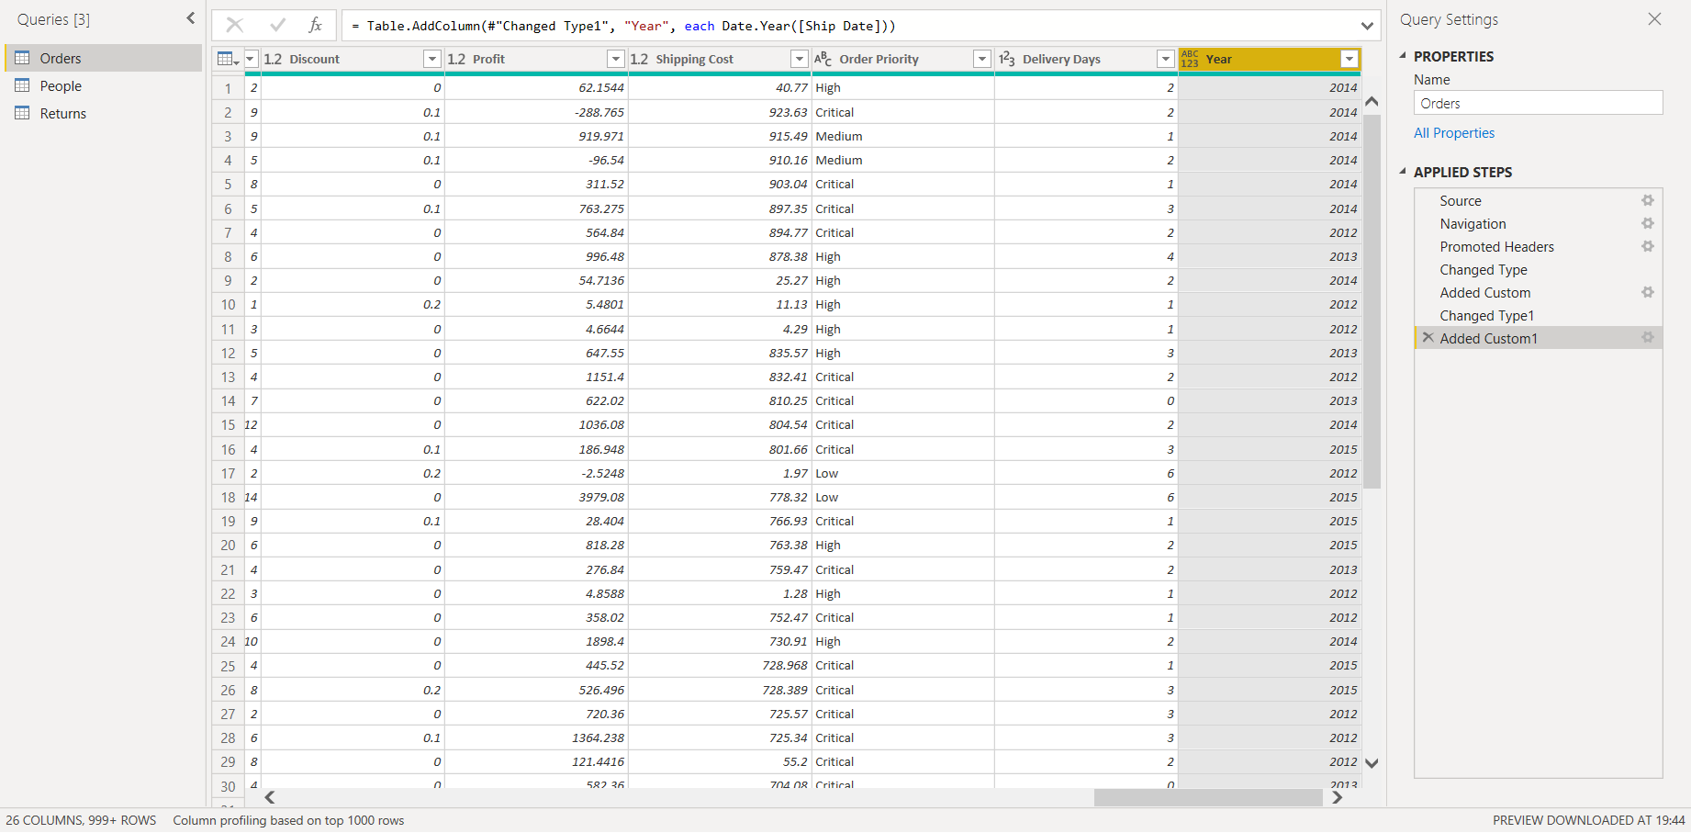Viewport: 1691px width, 833px height.
Task: Open the table menu icon in the grid corner
Action: tap(226, 58)
